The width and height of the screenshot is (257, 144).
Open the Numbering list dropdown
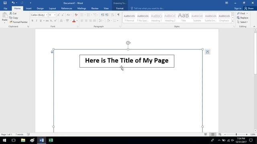point(92,15)
